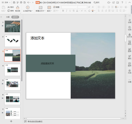This screenshot has width=132, height=124.
Task: Open font color dropdown arrow
Action: 79,11
